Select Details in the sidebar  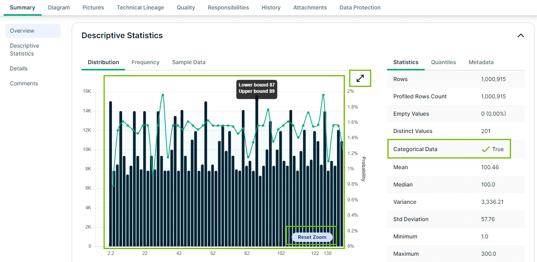coord(19,68)
